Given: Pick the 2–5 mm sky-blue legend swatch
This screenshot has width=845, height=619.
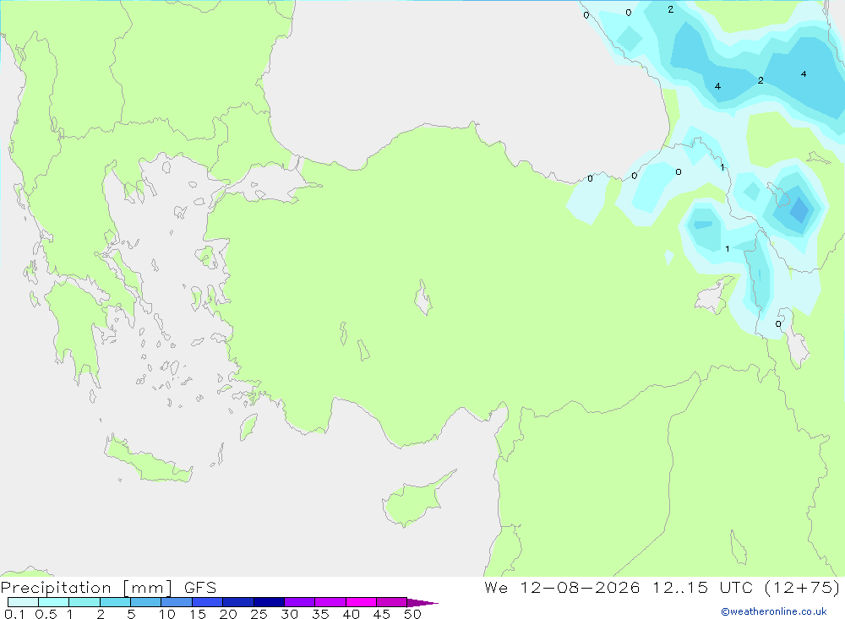Looking at the screenshot, I should [x=115, y=602].
